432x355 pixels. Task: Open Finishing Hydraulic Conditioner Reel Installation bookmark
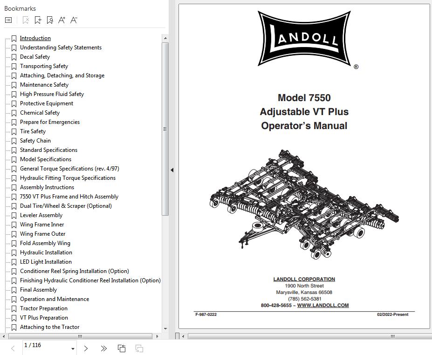click(90, 280)
